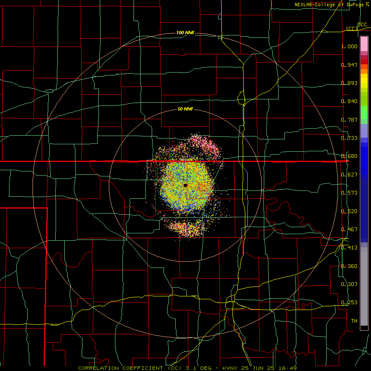371x371 pixels.
Task: Click the "NEXLAB-College of DuPage" header text
Action: 329,5
